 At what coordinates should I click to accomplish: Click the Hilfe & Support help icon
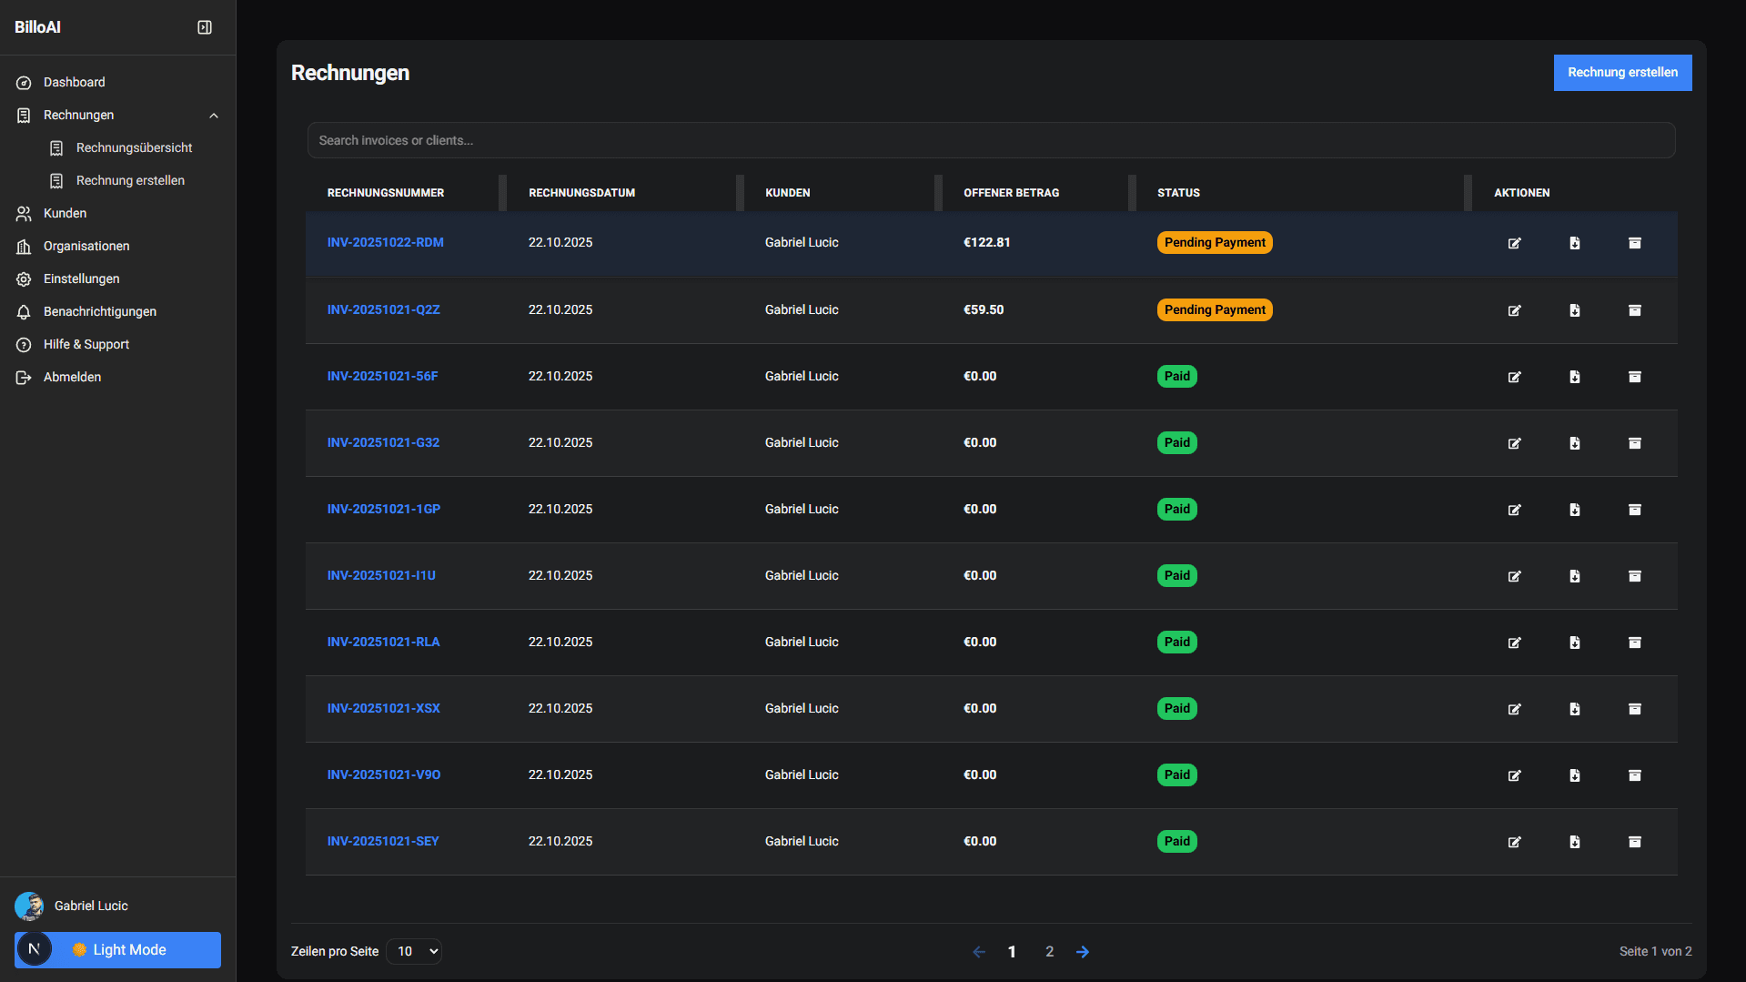pos(23,344)
